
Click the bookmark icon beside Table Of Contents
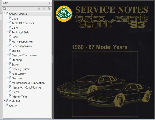pyautogui.click(x=10, y=22)
